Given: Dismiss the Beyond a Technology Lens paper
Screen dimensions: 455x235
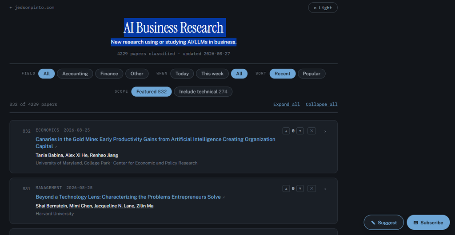Looking at the screenshot, I should [x=311, y=188].
